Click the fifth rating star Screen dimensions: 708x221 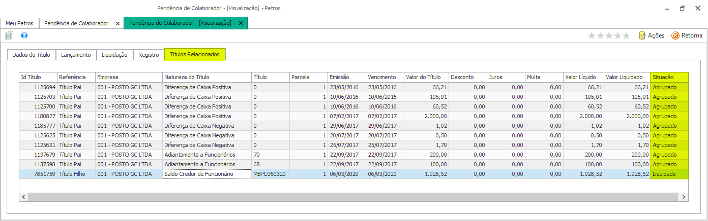626,35
